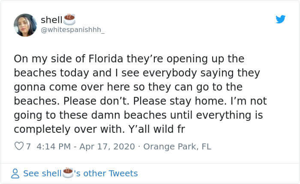Click the coffee cup emoji beside shell name
This screenshot has width=300, height=184.
pyautogui.click(x=69, y=20)
